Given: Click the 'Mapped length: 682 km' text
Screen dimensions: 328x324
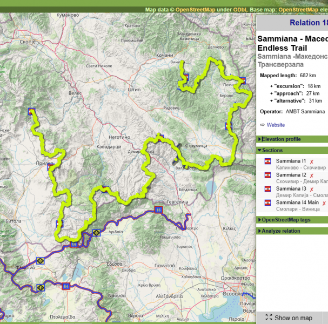Looking at the screenshot, I should pos(288,76).
